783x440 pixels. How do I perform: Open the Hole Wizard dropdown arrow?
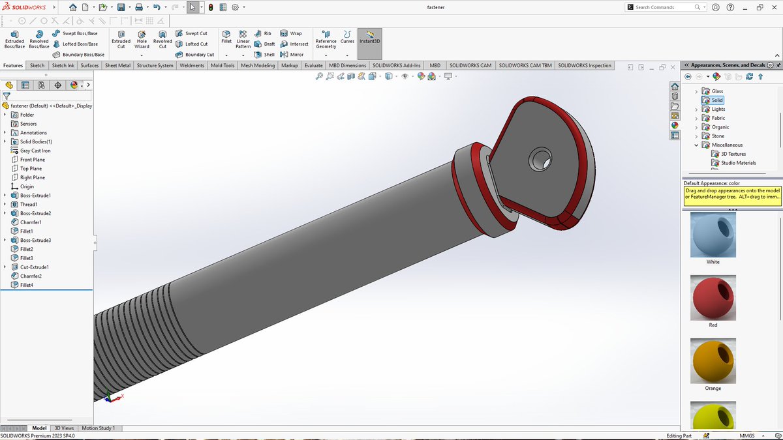(142, 55)
